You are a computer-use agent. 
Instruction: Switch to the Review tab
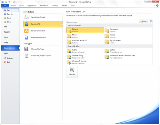[x=64, y=6]
